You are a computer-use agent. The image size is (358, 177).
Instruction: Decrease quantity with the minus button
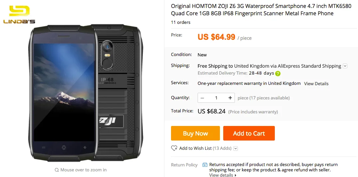tap(202, 98)
